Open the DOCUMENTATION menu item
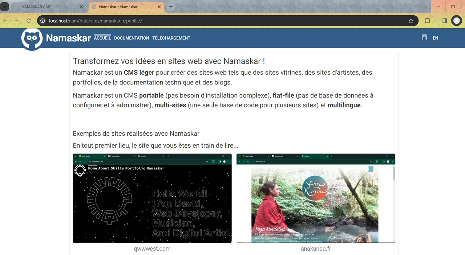The width and height of the screenshot is (465, 255). click(x=132, y=38)
